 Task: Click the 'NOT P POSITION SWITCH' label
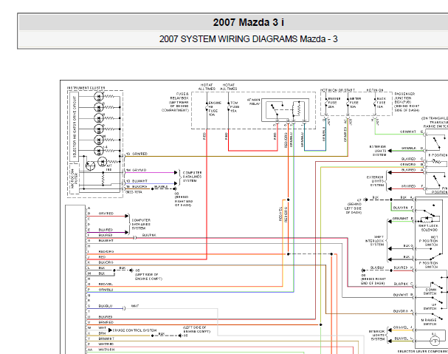428,241
